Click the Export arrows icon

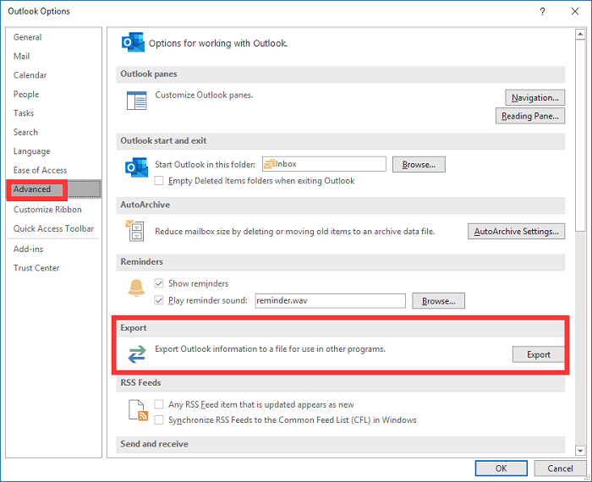(x=136, y=355)
